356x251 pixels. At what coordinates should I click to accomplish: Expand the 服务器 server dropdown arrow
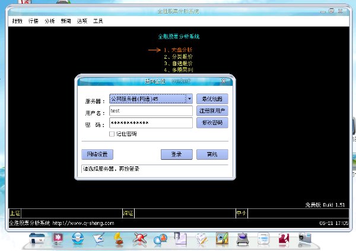pyautogui.click(x=189, y=99)
